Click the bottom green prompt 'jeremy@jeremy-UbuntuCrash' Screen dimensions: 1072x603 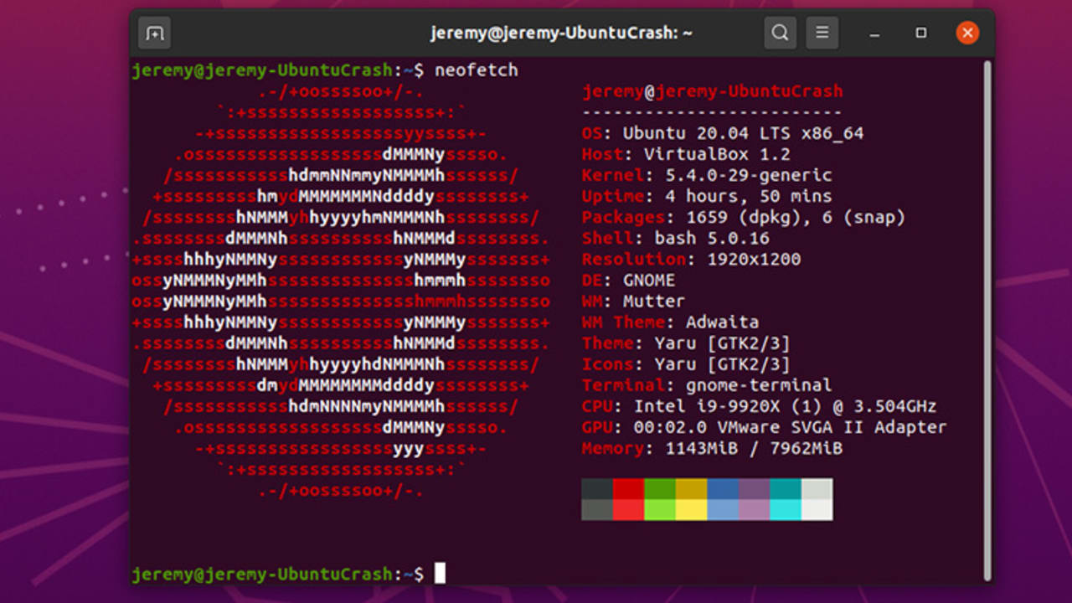[262, 574]
